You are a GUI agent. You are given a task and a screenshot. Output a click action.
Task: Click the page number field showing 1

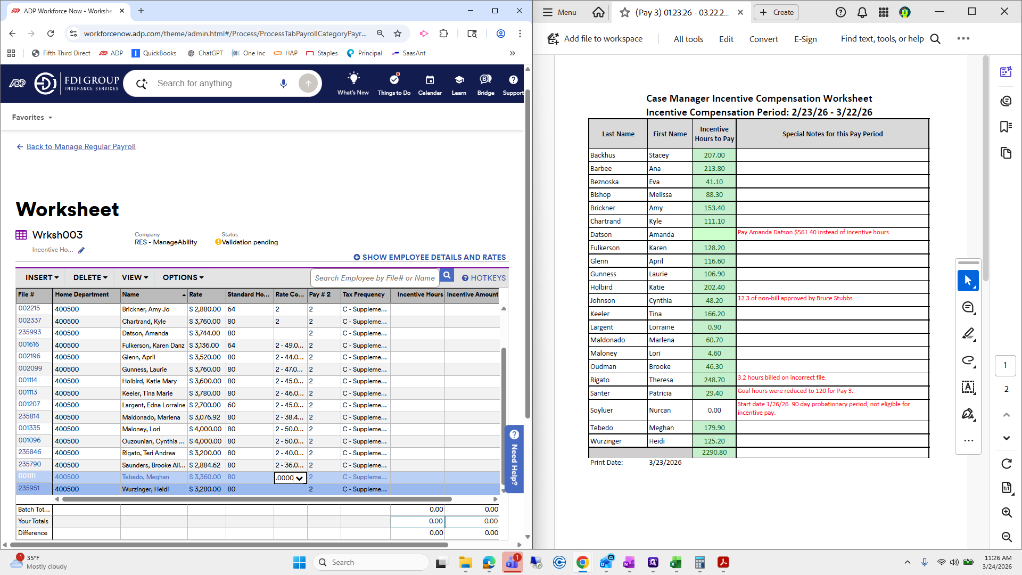pyautogui.click(x=1005, y=366)
